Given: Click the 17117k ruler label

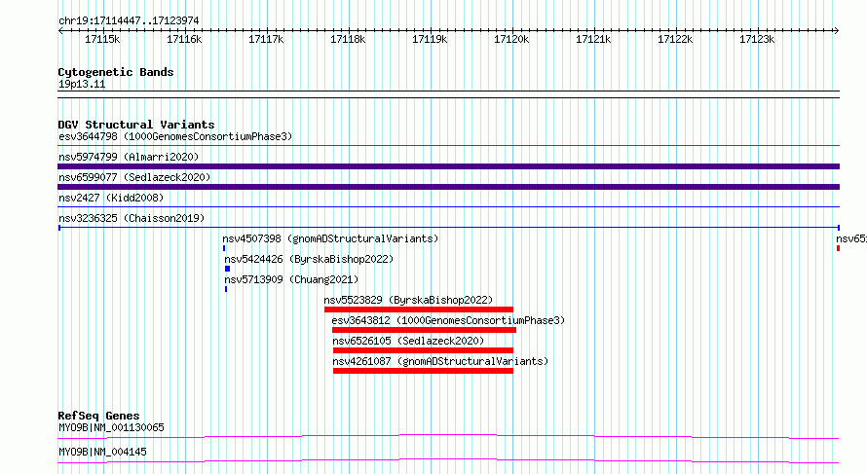Looking at the screenshot, I should (266, 39).
